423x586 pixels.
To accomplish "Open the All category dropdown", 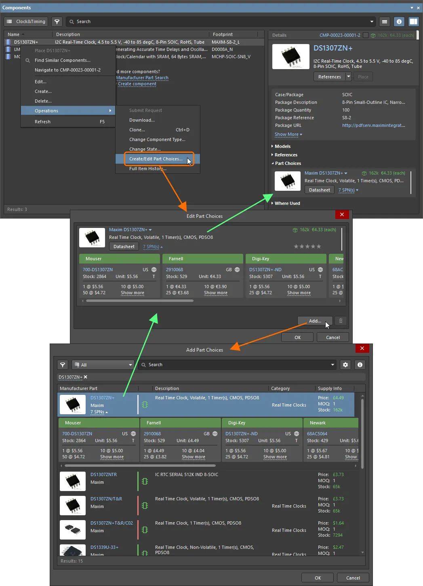I will (x=102, y=365).
